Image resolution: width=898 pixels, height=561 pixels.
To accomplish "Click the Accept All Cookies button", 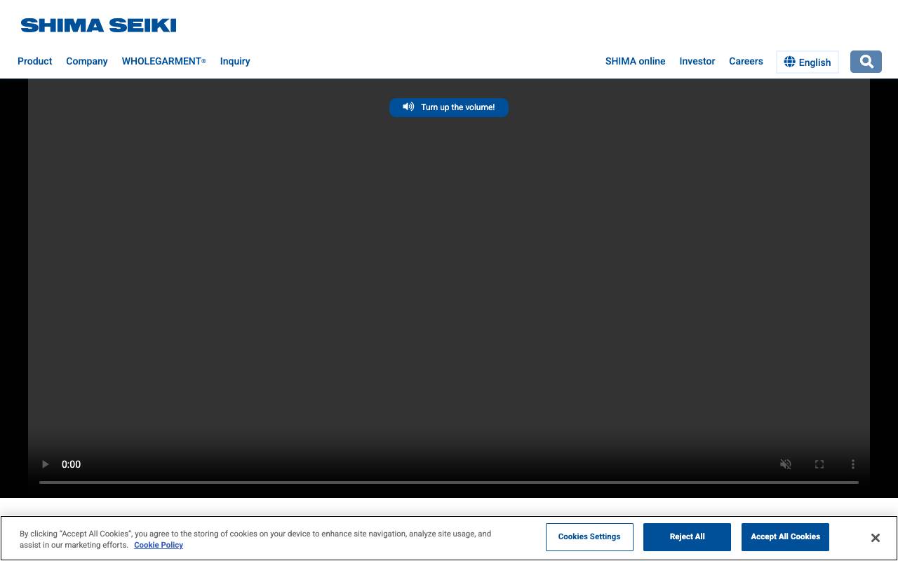I will click(x=785, y=536).
